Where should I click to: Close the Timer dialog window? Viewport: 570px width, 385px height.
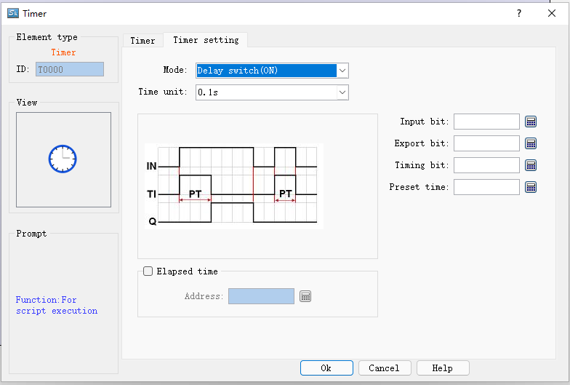click(x=552, y=13)
